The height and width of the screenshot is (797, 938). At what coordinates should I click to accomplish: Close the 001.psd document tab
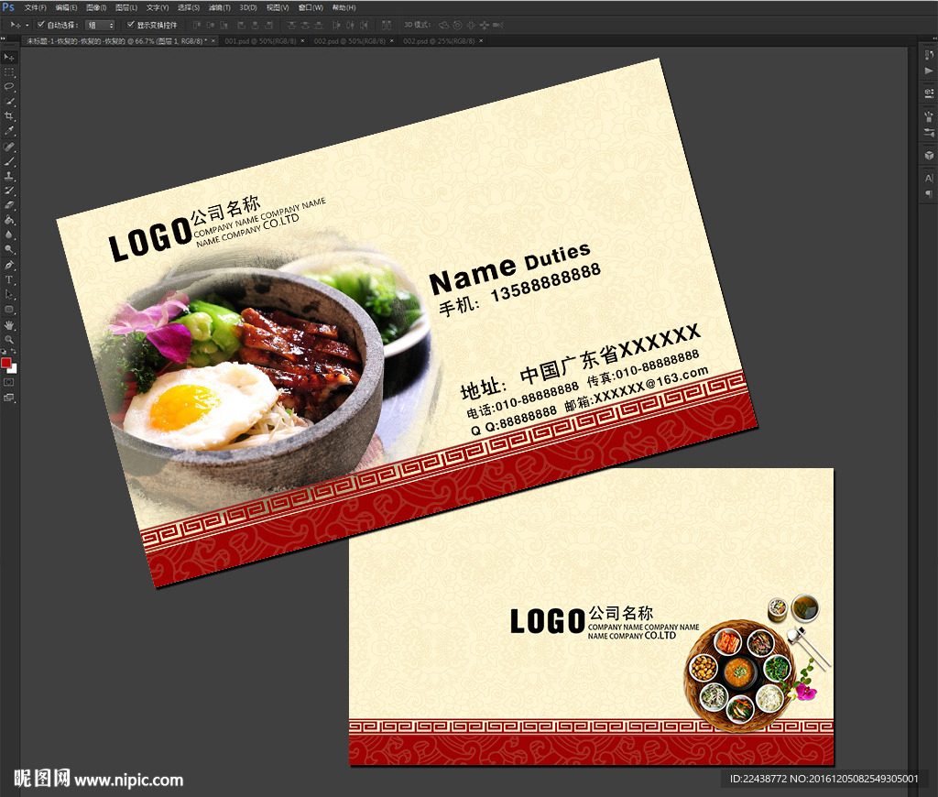click(302, 41)
